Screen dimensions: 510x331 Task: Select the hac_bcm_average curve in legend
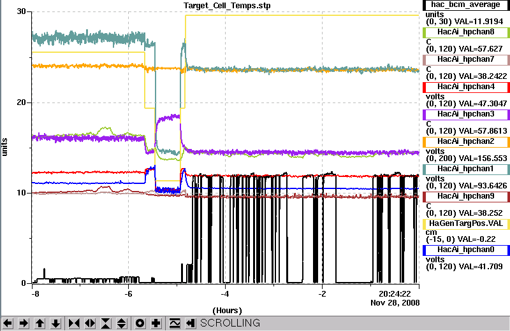tap(466, 5)
